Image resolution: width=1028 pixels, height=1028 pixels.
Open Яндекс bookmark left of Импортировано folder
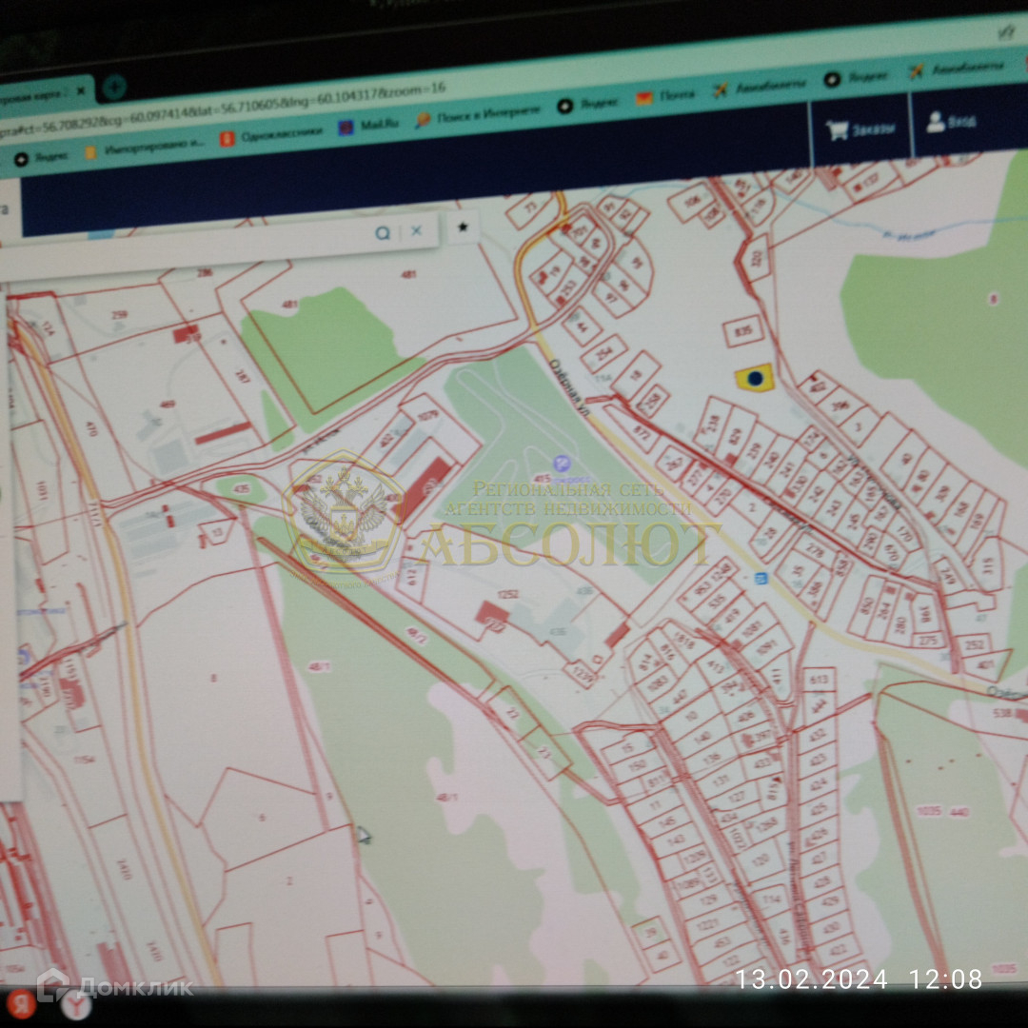(41, 157)
